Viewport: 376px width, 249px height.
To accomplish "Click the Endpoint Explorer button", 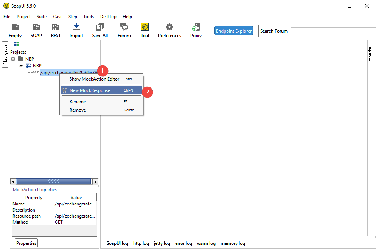I will (233, 31).
